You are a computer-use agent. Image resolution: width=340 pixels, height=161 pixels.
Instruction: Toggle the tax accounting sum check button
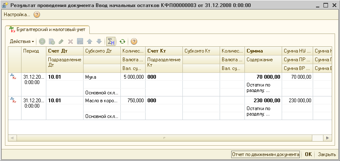[x=111, y=41]
